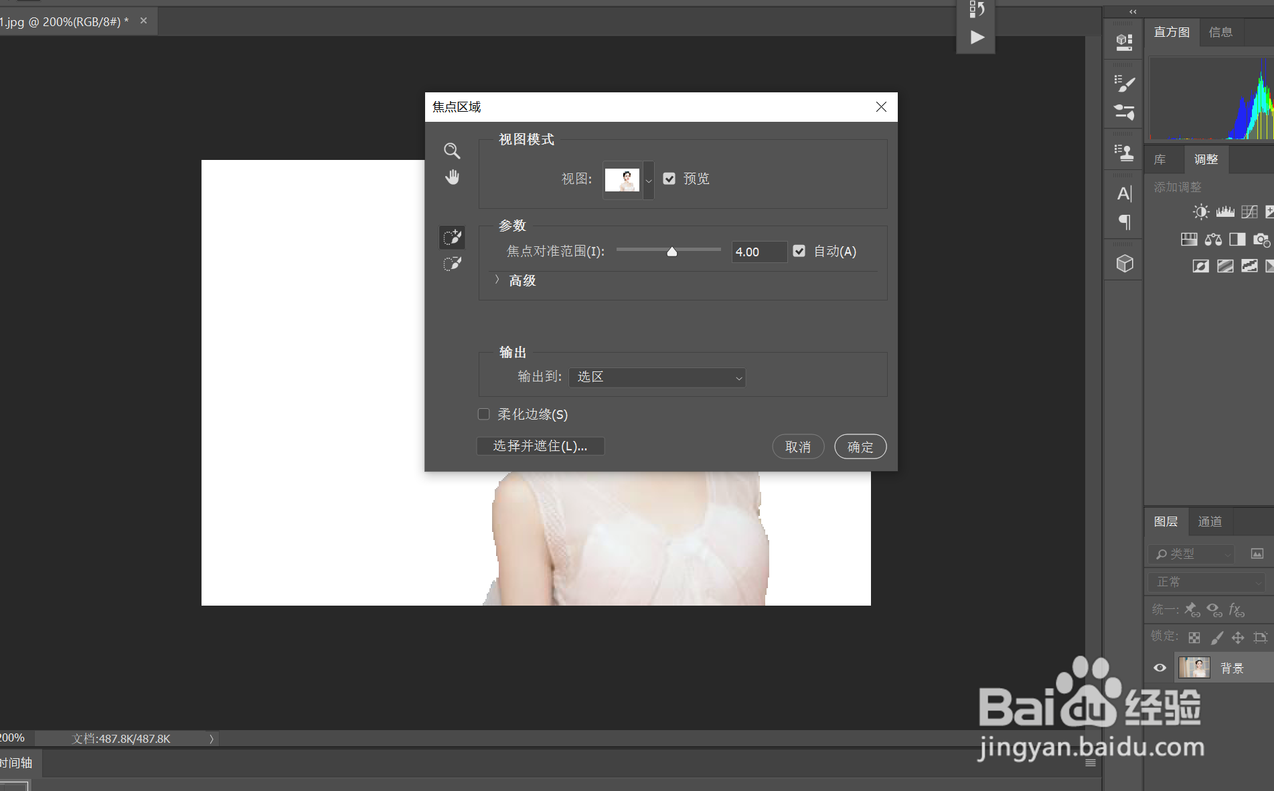Screen dimensions: 1274x791
Task: Select the Zoom tool in the Focus Area dialog
Action: coord(452,151)
